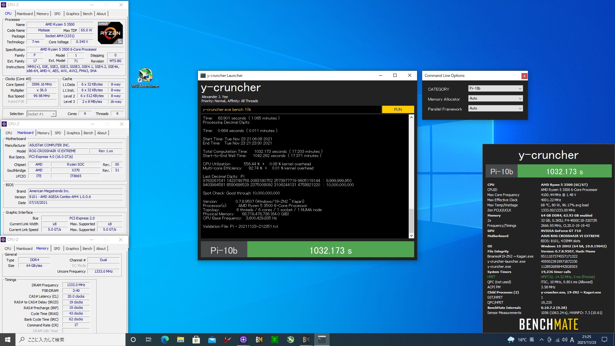Open About tab in middle CPU-Z window

pyautogui.click(x=102, y=133)
